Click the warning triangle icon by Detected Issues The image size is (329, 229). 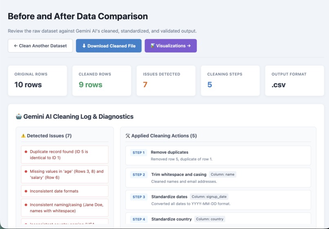[x=23, y=136]
